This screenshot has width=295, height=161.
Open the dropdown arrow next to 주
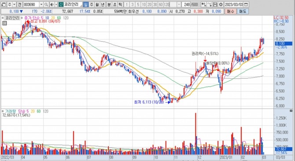click(14, 4)
